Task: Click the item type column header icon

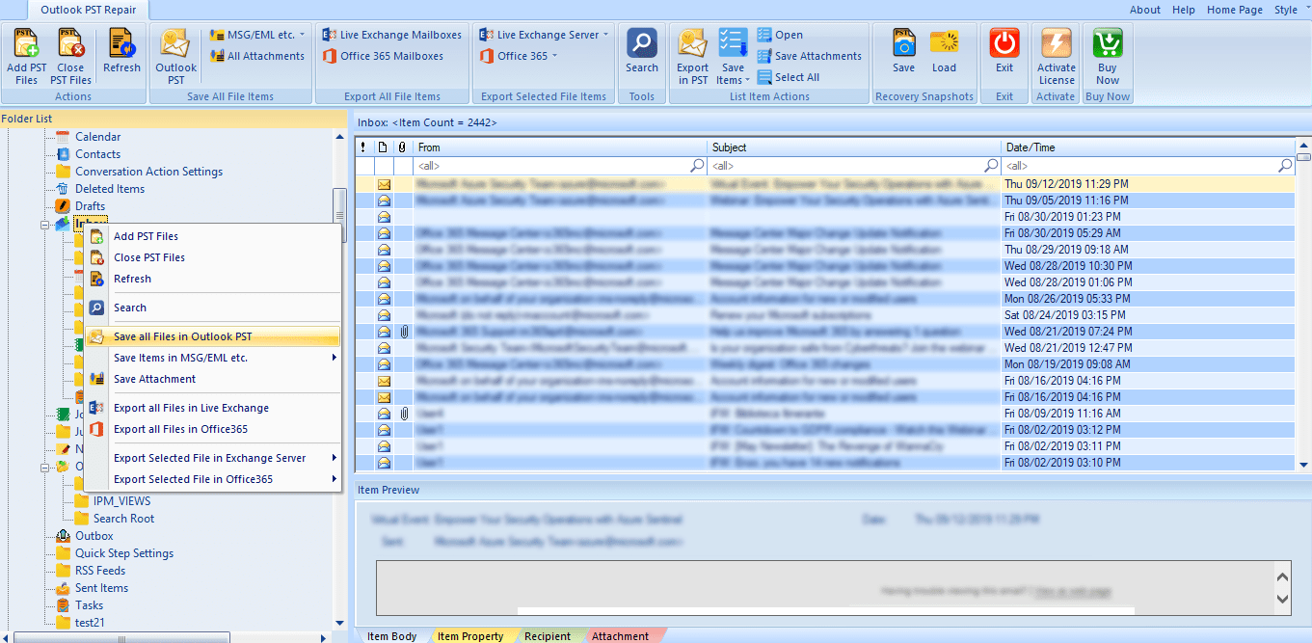Action: click(x=383, y=147)
